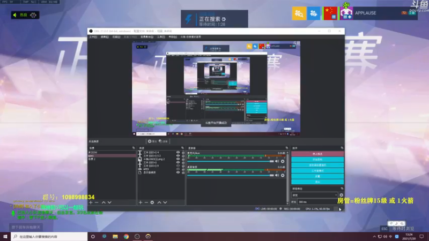This screenshot has width=429, height=241.
Task: Click the 退出 exit button
Action: pyautogui.click(x=317, y=182)
